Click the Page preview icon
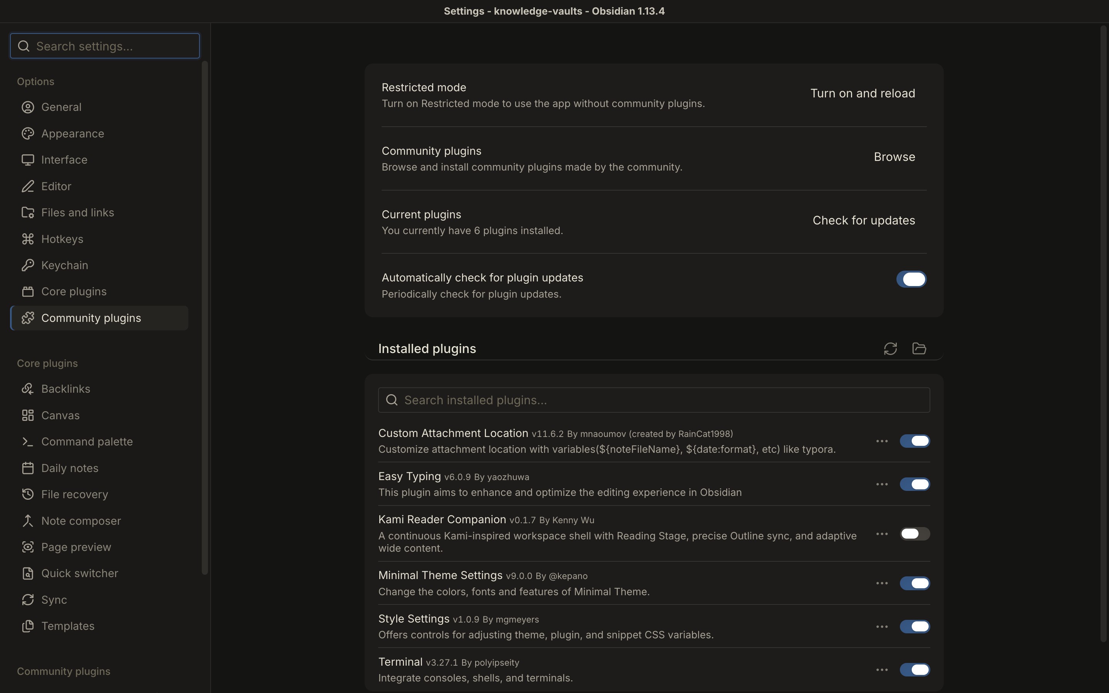 (28, 547)
